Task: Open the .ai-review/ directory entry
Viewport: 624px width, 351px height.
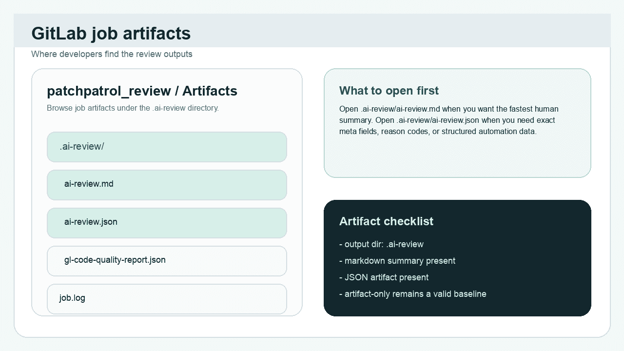Action: (167, 147)
